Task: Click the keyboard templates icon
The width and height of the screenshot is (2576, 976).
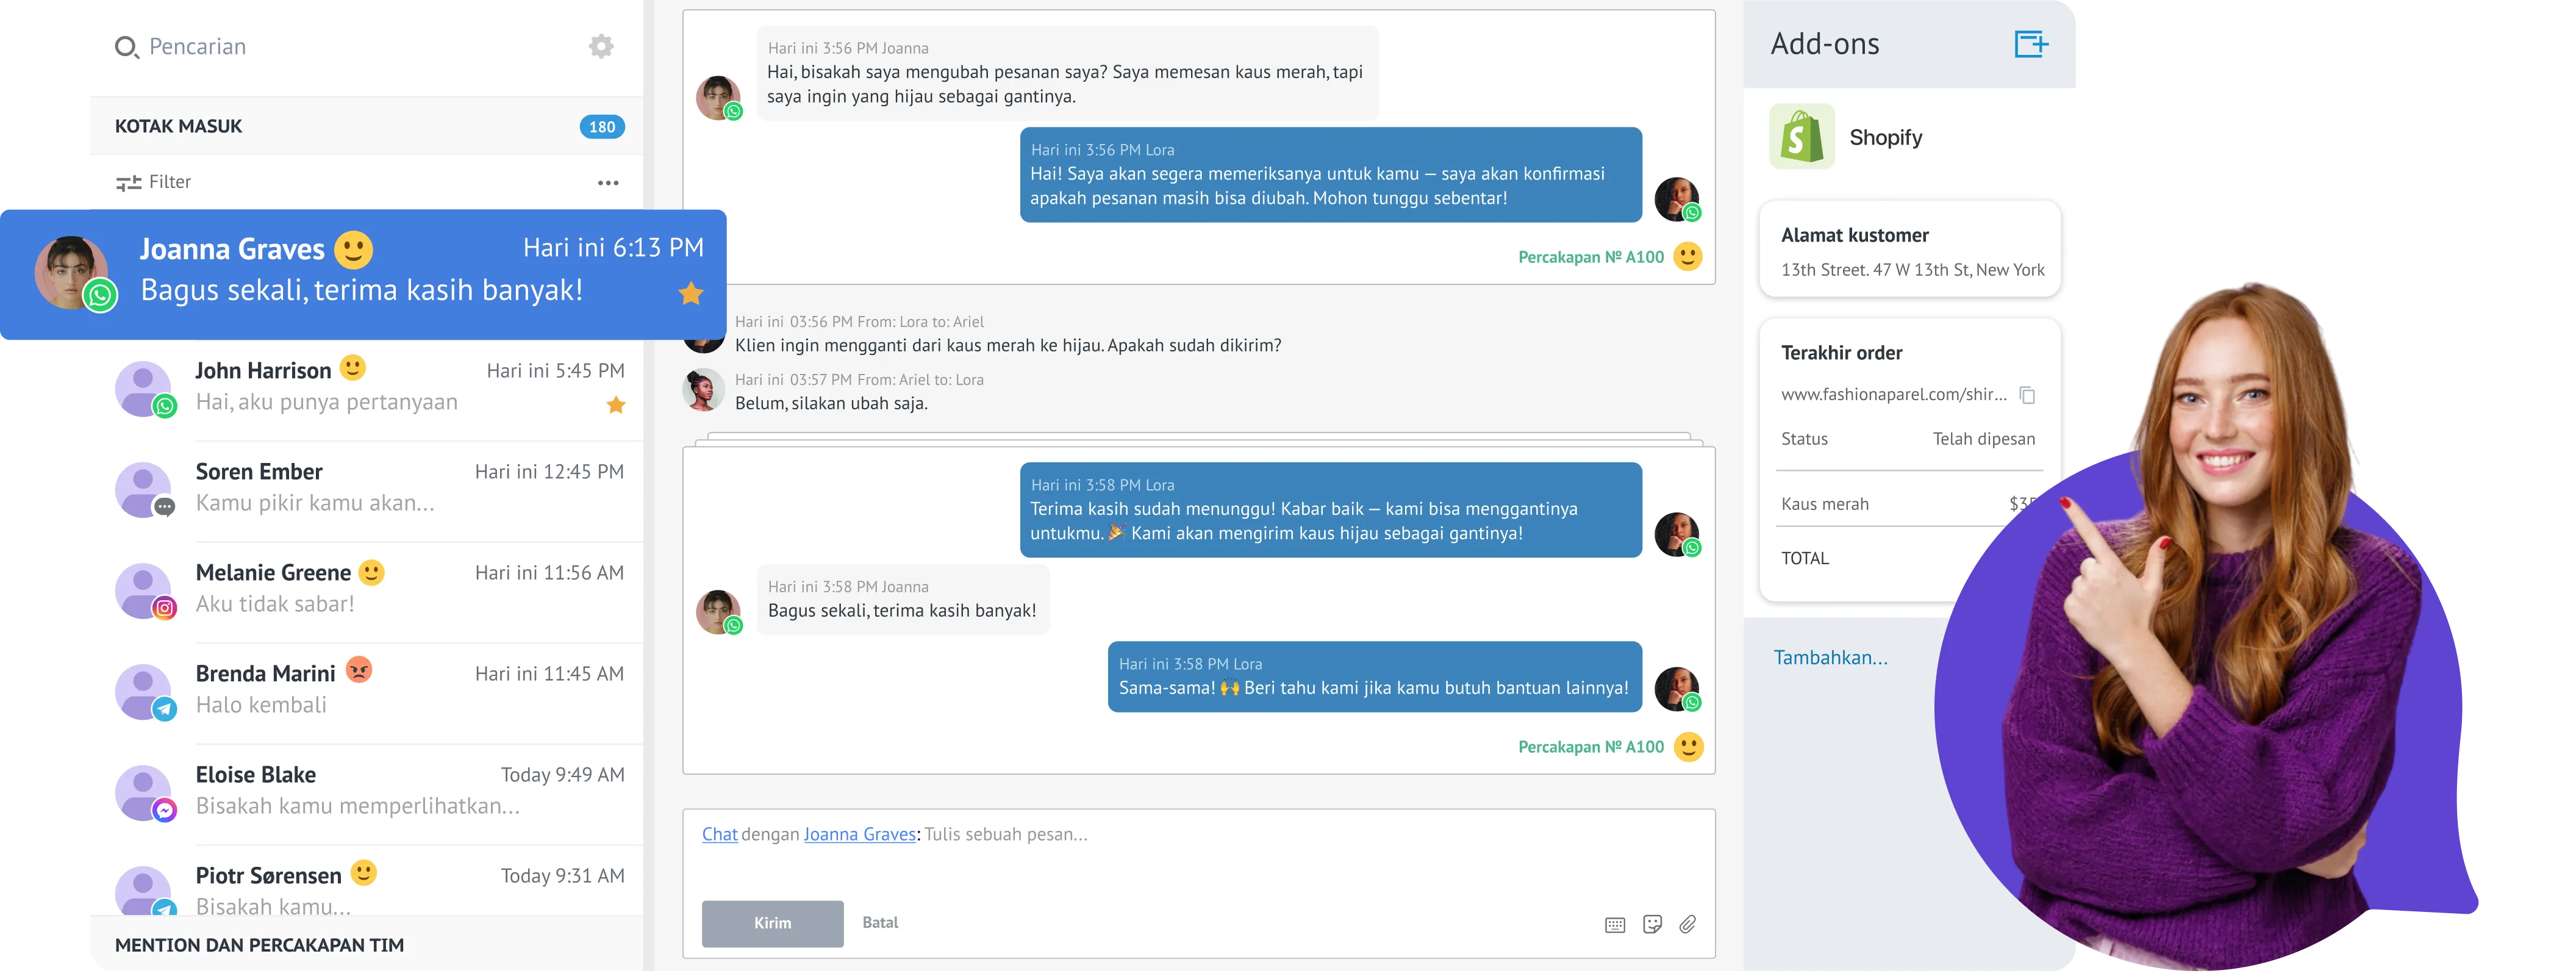Action: pyautogui.click(x=1615, y=925)
